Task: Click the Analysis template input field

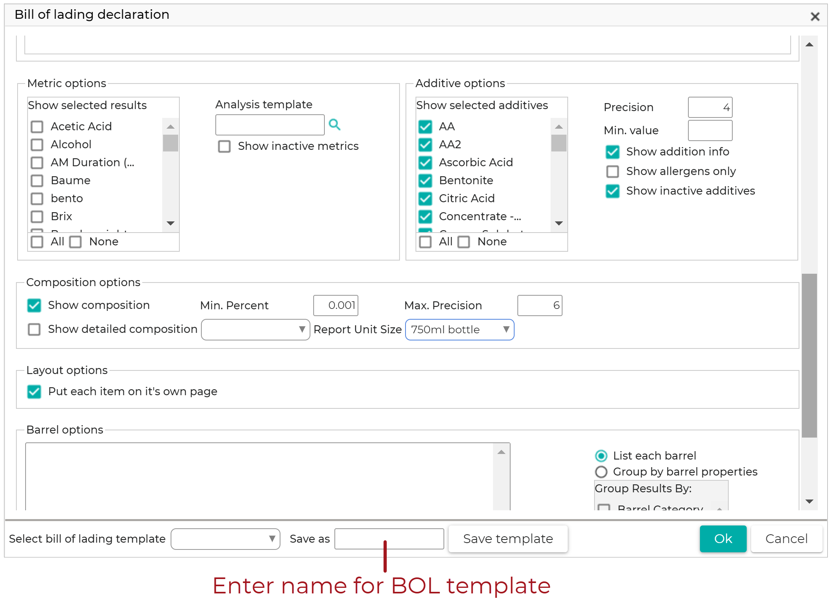Action: point(270,125)
